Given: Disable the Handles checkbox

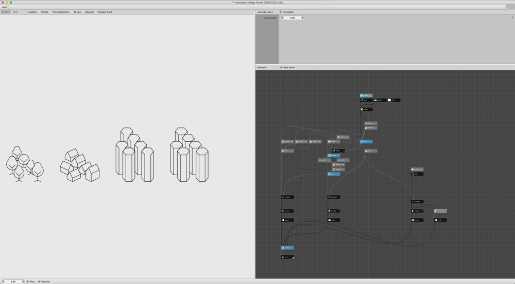Looking at the screenshot, I should [26, 12].
